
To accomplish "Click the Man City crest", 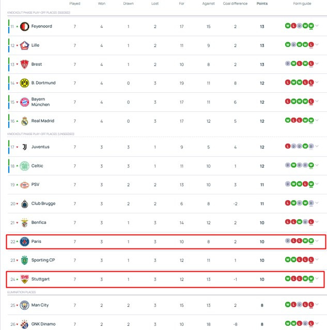I will pyautogui.click(x=24, y=305).
